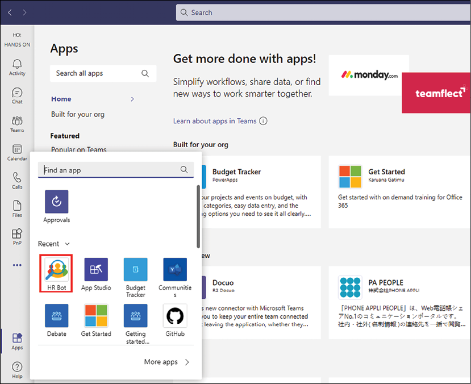
Task: Open the Getting started app
Action: [x=135, y=324]
